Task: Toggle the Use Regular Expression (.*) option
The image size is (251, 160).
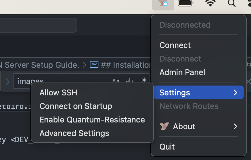Action: pos(144,81)
